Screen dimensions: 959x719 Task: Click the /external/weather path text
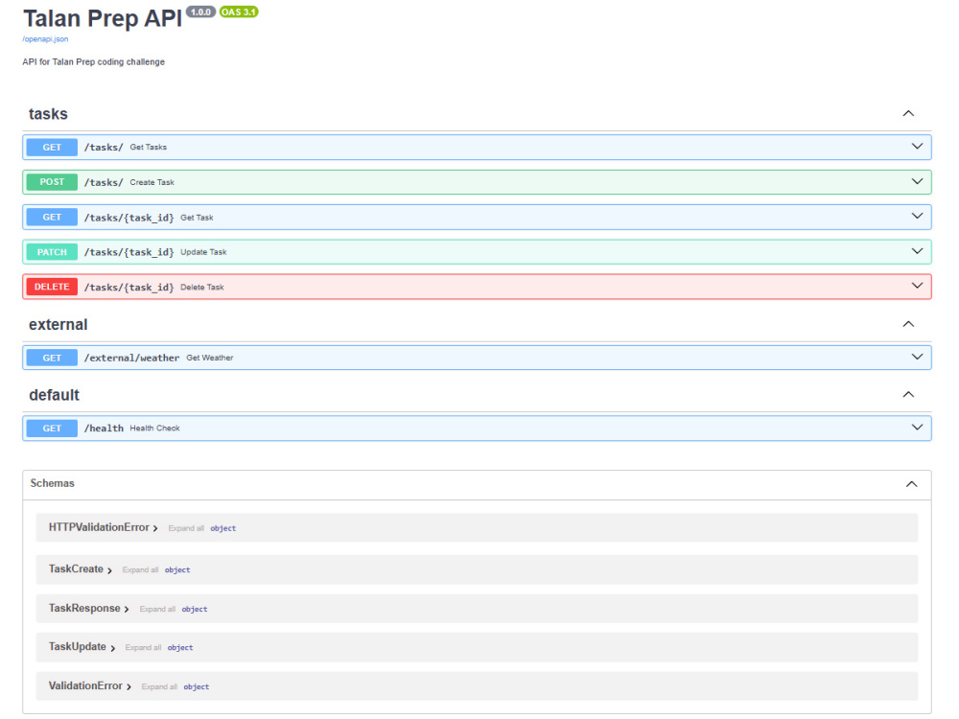click(x=131, y=358)
